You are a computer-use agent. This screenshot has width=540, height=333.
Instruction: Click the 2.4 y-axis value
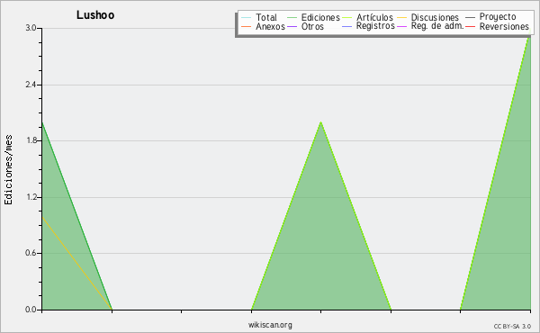31,85
